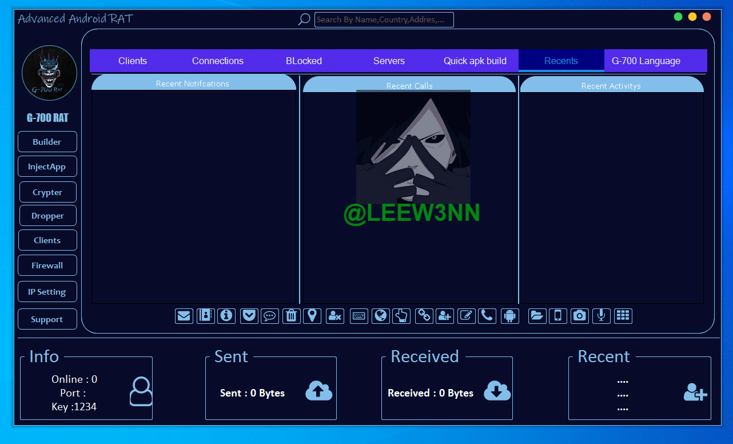Image resolution: width=733 pixels, height=444 pixels.
Task: Select the G-700 Language tab
Action: click(x=646, y=61)
